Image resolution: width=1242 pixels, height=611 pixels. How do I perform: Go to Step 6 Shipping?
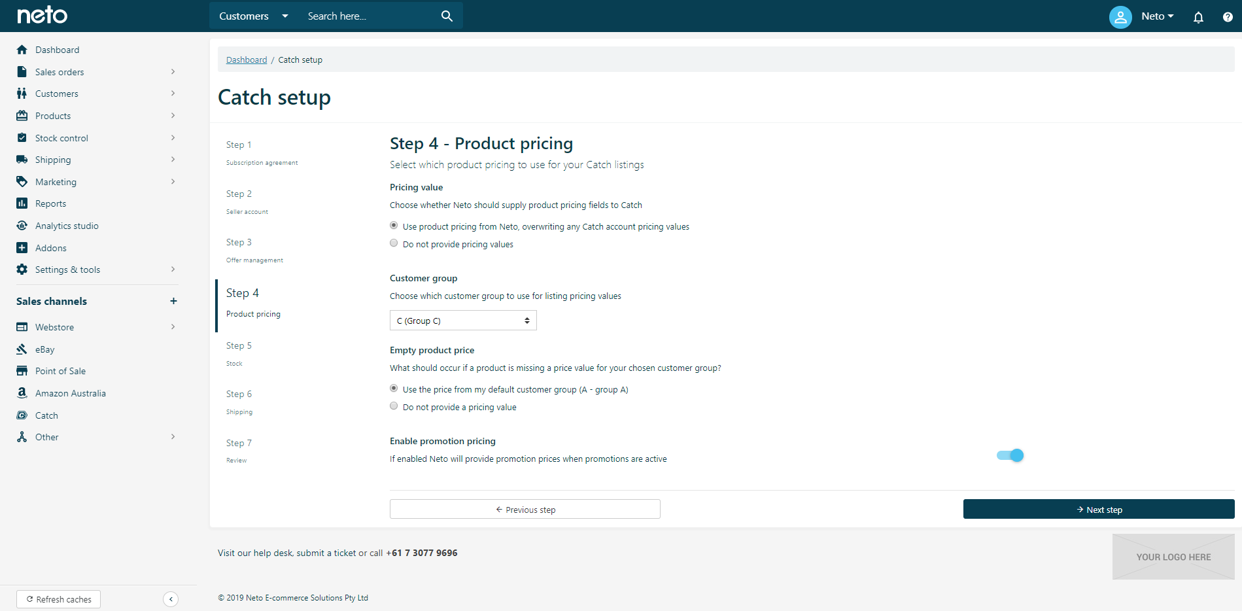coord(239,402)
